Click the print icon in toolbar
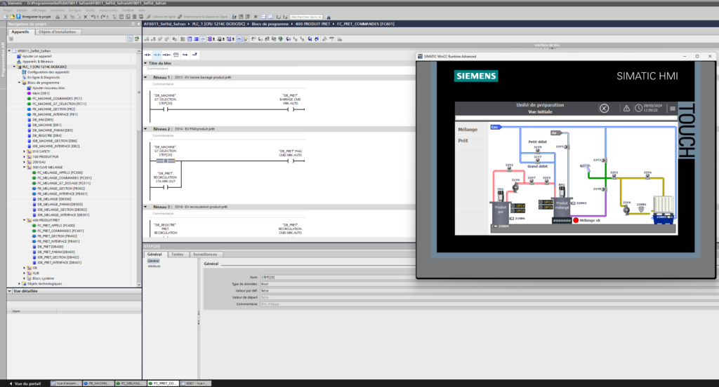The height and width of the screenshot is (387, 719). pyautogui.click(x=58, y=17)
